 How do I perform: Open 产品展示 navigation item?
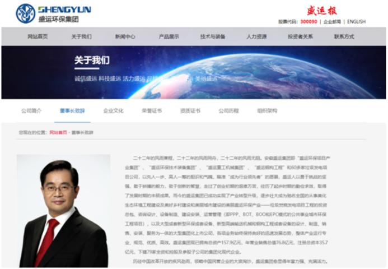[x=169, y=36]
